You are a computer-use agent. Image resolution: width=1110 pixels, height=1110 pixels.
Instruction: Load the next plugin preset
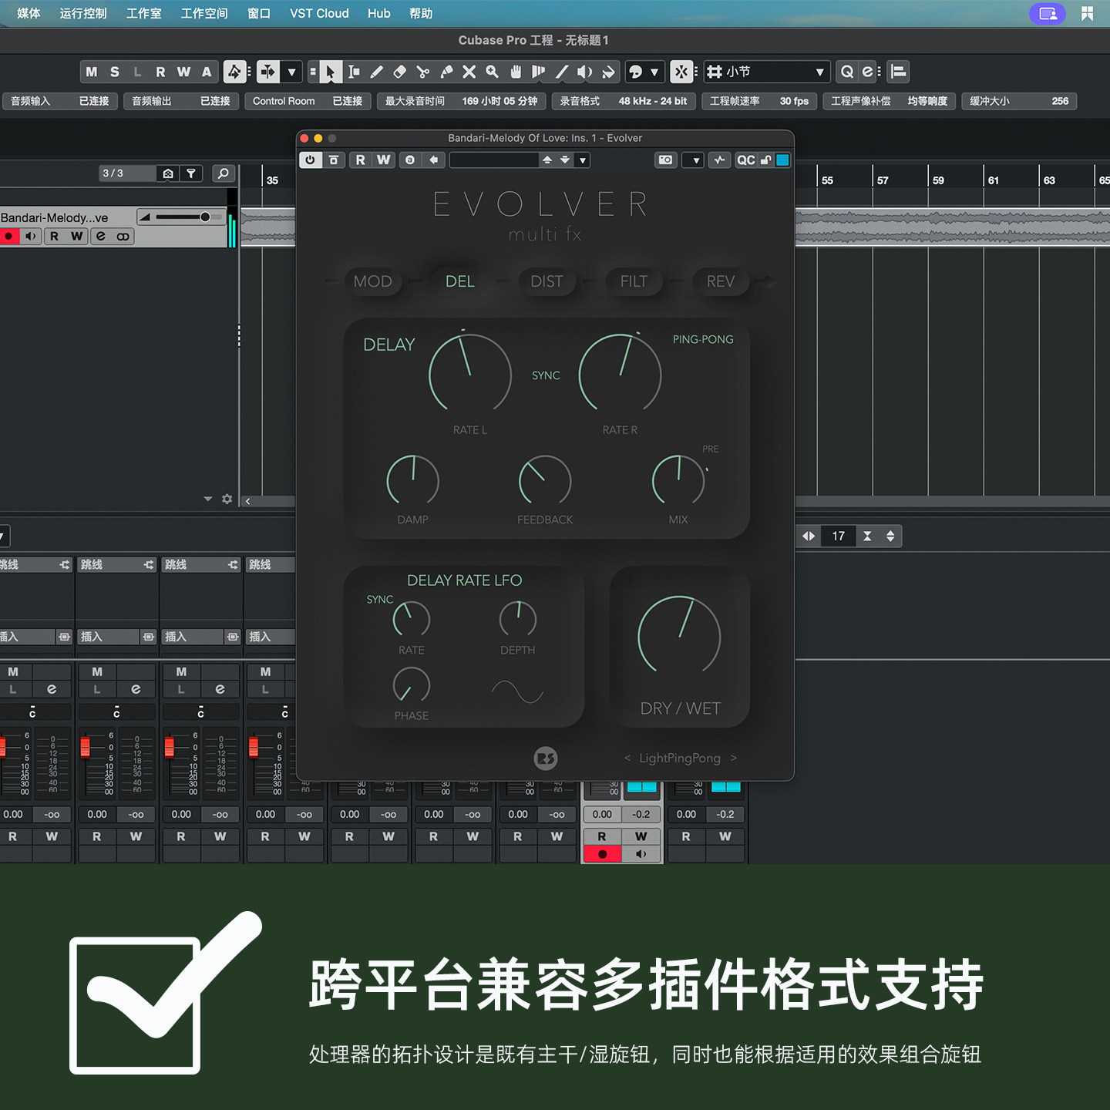coord(565,160)
